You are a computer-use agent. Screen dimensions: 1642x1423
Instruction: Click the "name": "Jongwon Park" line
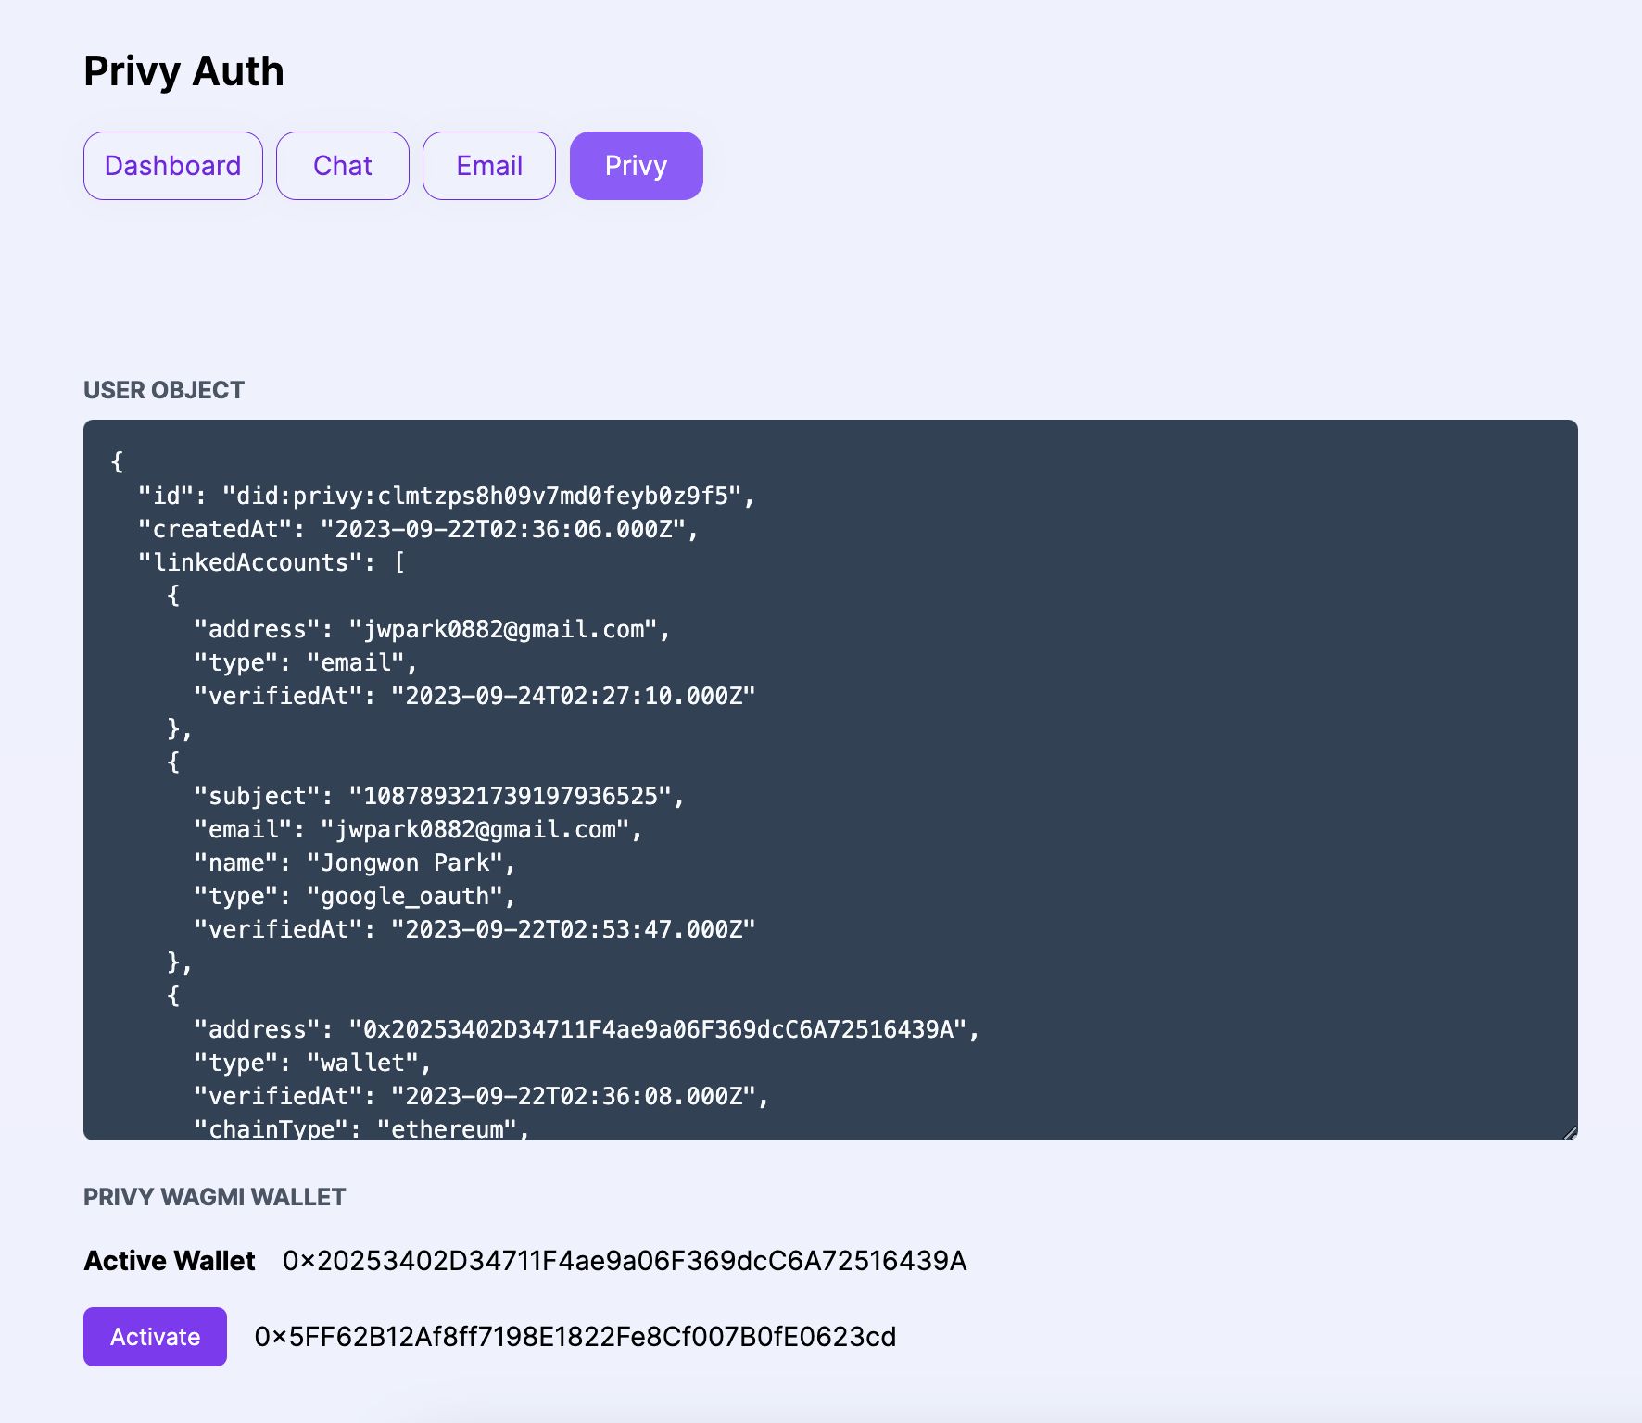click(355, 863)
